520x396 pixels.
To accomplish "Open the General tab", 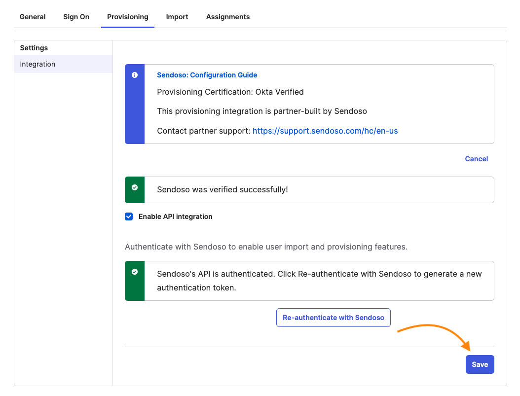I will (x=33, y=17).
